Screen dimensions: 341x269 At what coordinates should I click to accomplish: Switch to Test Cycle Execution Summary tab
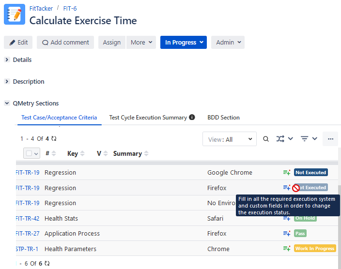[148, 118]
